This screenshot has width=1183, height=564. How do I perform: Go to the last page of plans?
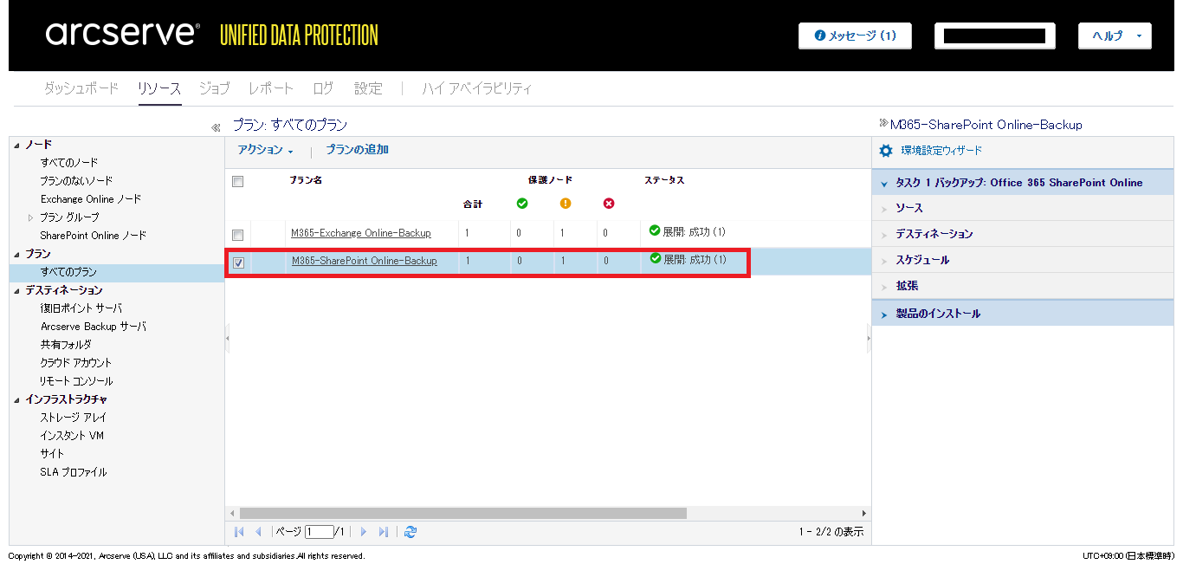click(384, 532)
